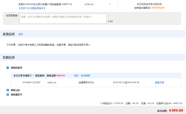
Task: Expand the 使用推荐号 section
Action: 7,95
